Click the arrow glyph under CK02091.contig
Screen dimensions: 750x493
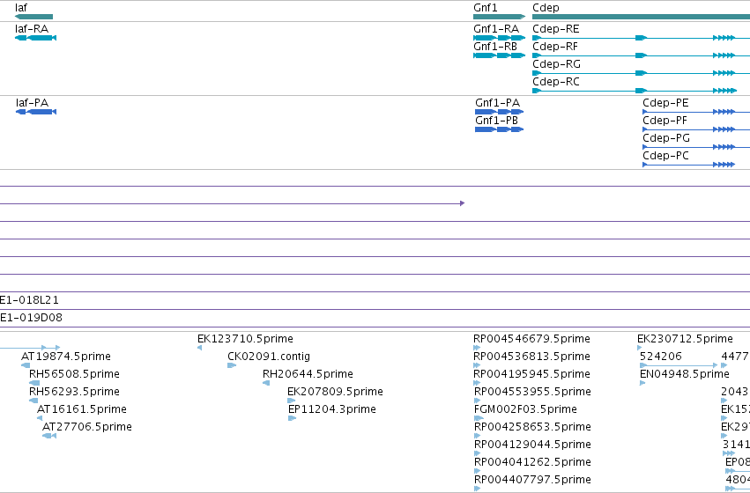(x=232, y=365)
